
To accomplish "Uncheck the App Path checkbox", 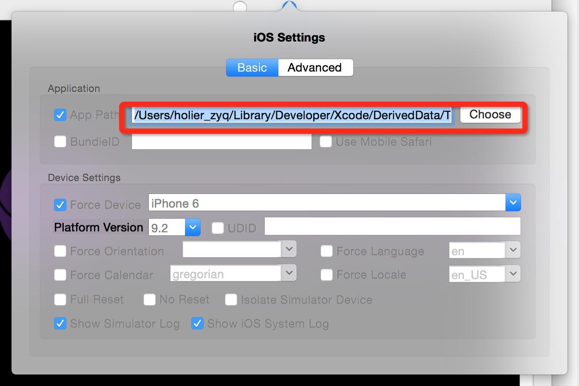I will pyautogui.click(x=60, y=115).
